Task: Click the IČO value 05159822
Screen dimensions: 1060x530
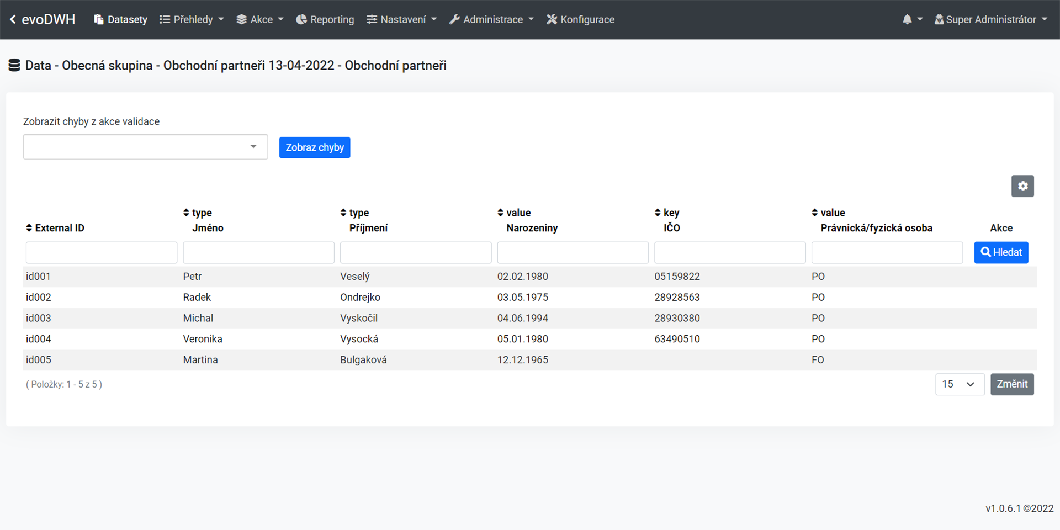Action: coord(677,277)
